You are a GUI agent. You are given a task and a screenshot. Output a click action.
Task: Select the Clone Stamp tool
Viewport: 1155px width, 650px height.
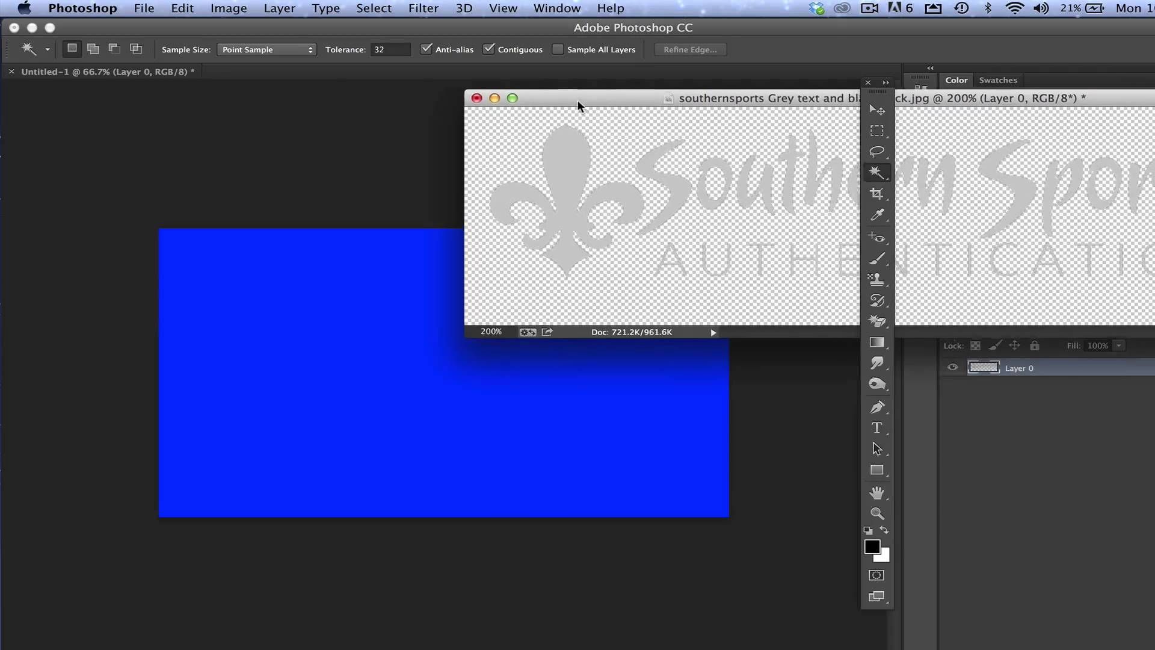[x=876, y=279]
